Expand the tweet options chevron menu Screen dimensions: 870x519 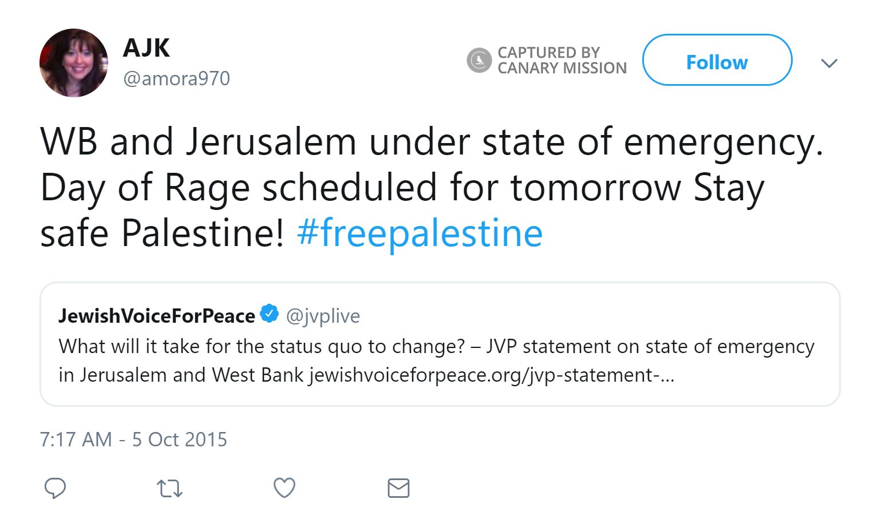(829, 62)
